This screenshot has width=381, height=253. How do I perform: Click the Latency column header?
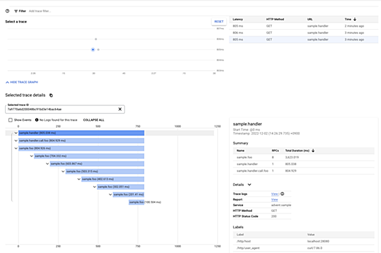238,20
